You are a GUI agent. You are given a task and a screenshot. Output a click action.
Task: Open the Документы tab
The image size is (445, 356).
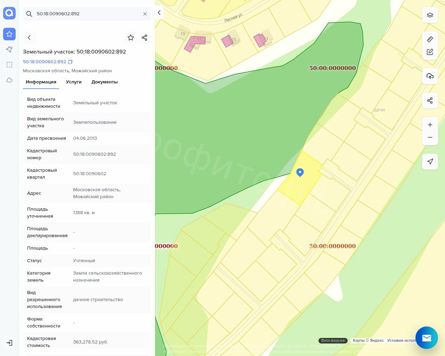tap(104, 82)
